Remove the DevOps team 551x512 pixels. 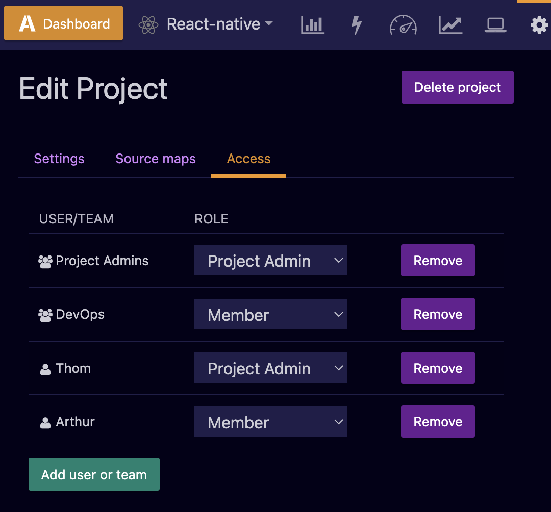(438, 314)
